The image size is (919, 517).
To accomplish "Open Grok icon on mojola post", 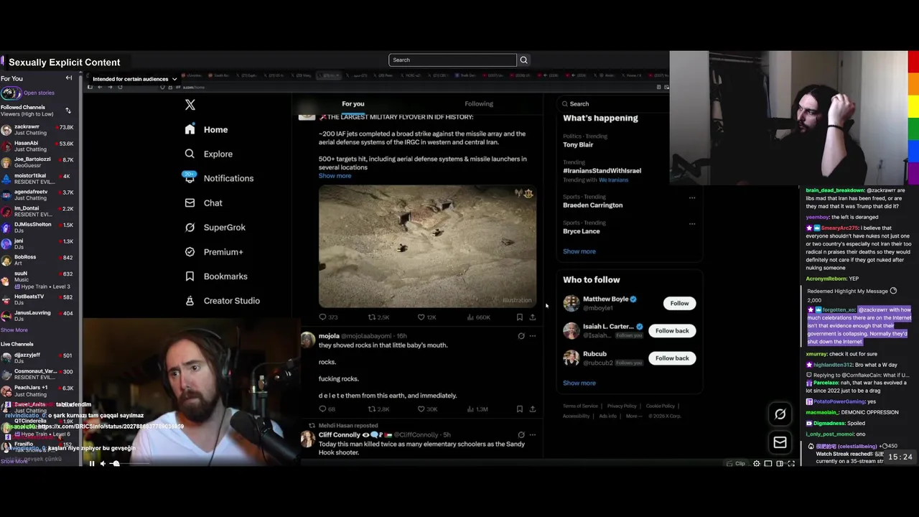I will coord(521,336).
